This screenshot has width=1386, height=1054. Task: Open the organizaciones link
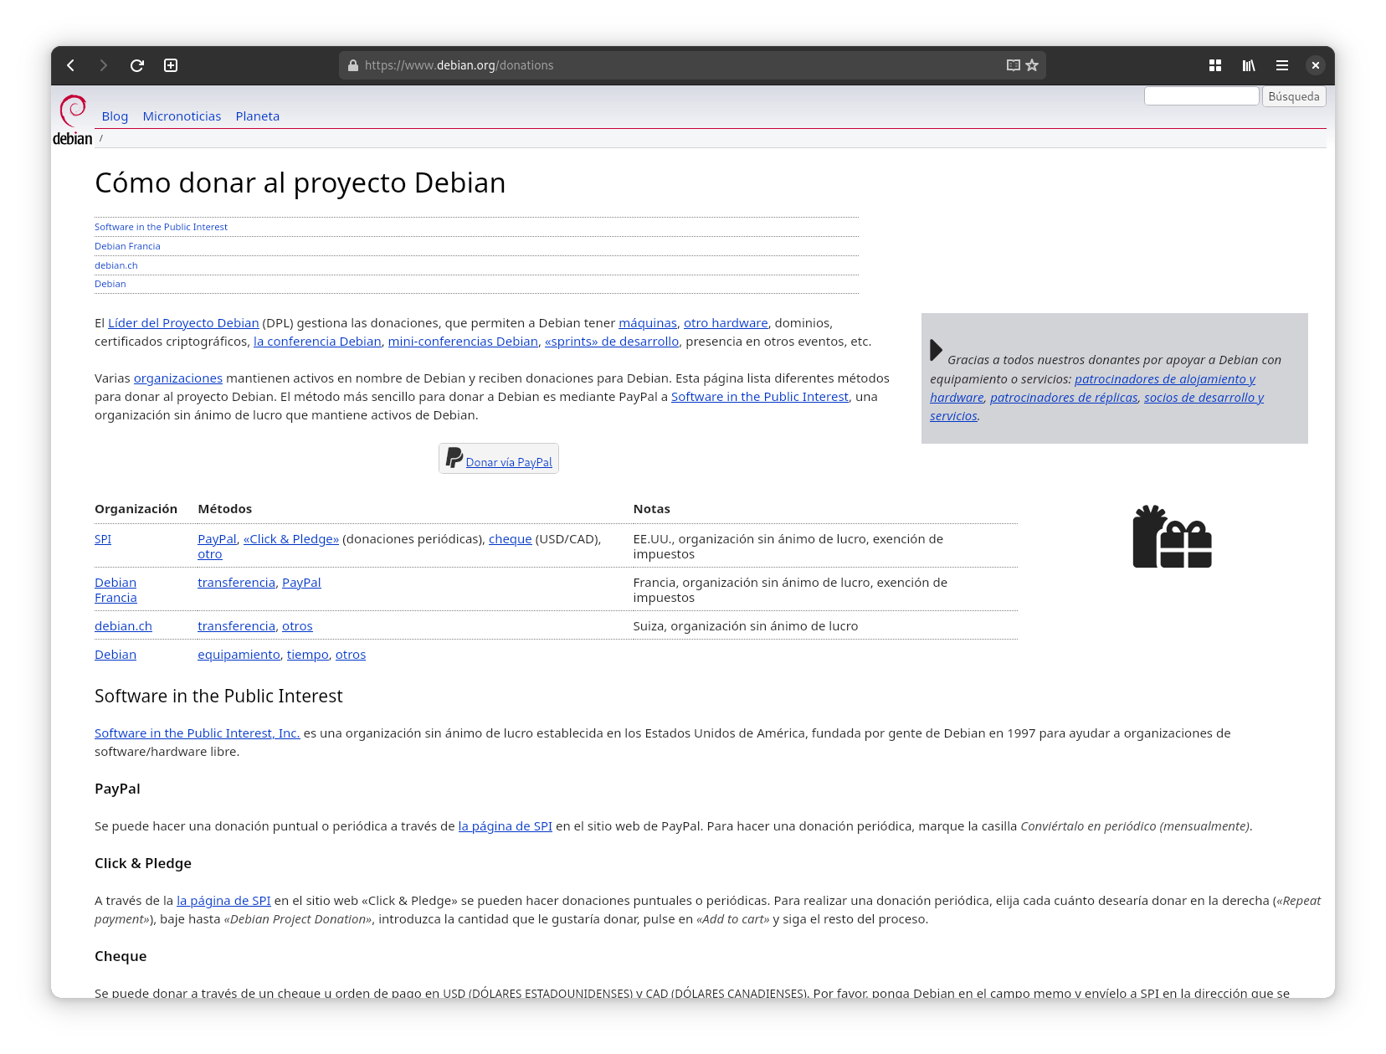click(178, 378)
